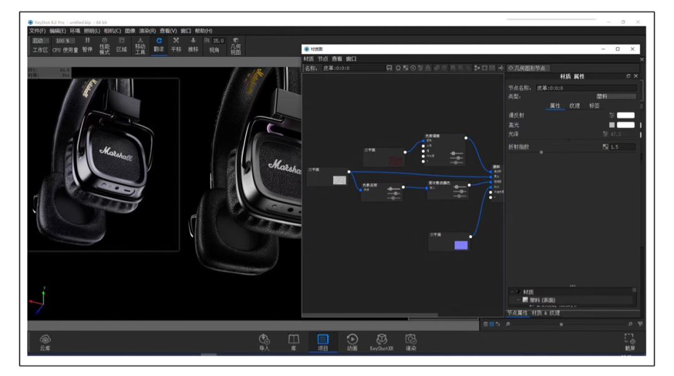Image resolution: width=674 pixels, height=376 pixels.
Task: Select the 三平面 node with red thumbnail
Action: click(x=384, y=157)
